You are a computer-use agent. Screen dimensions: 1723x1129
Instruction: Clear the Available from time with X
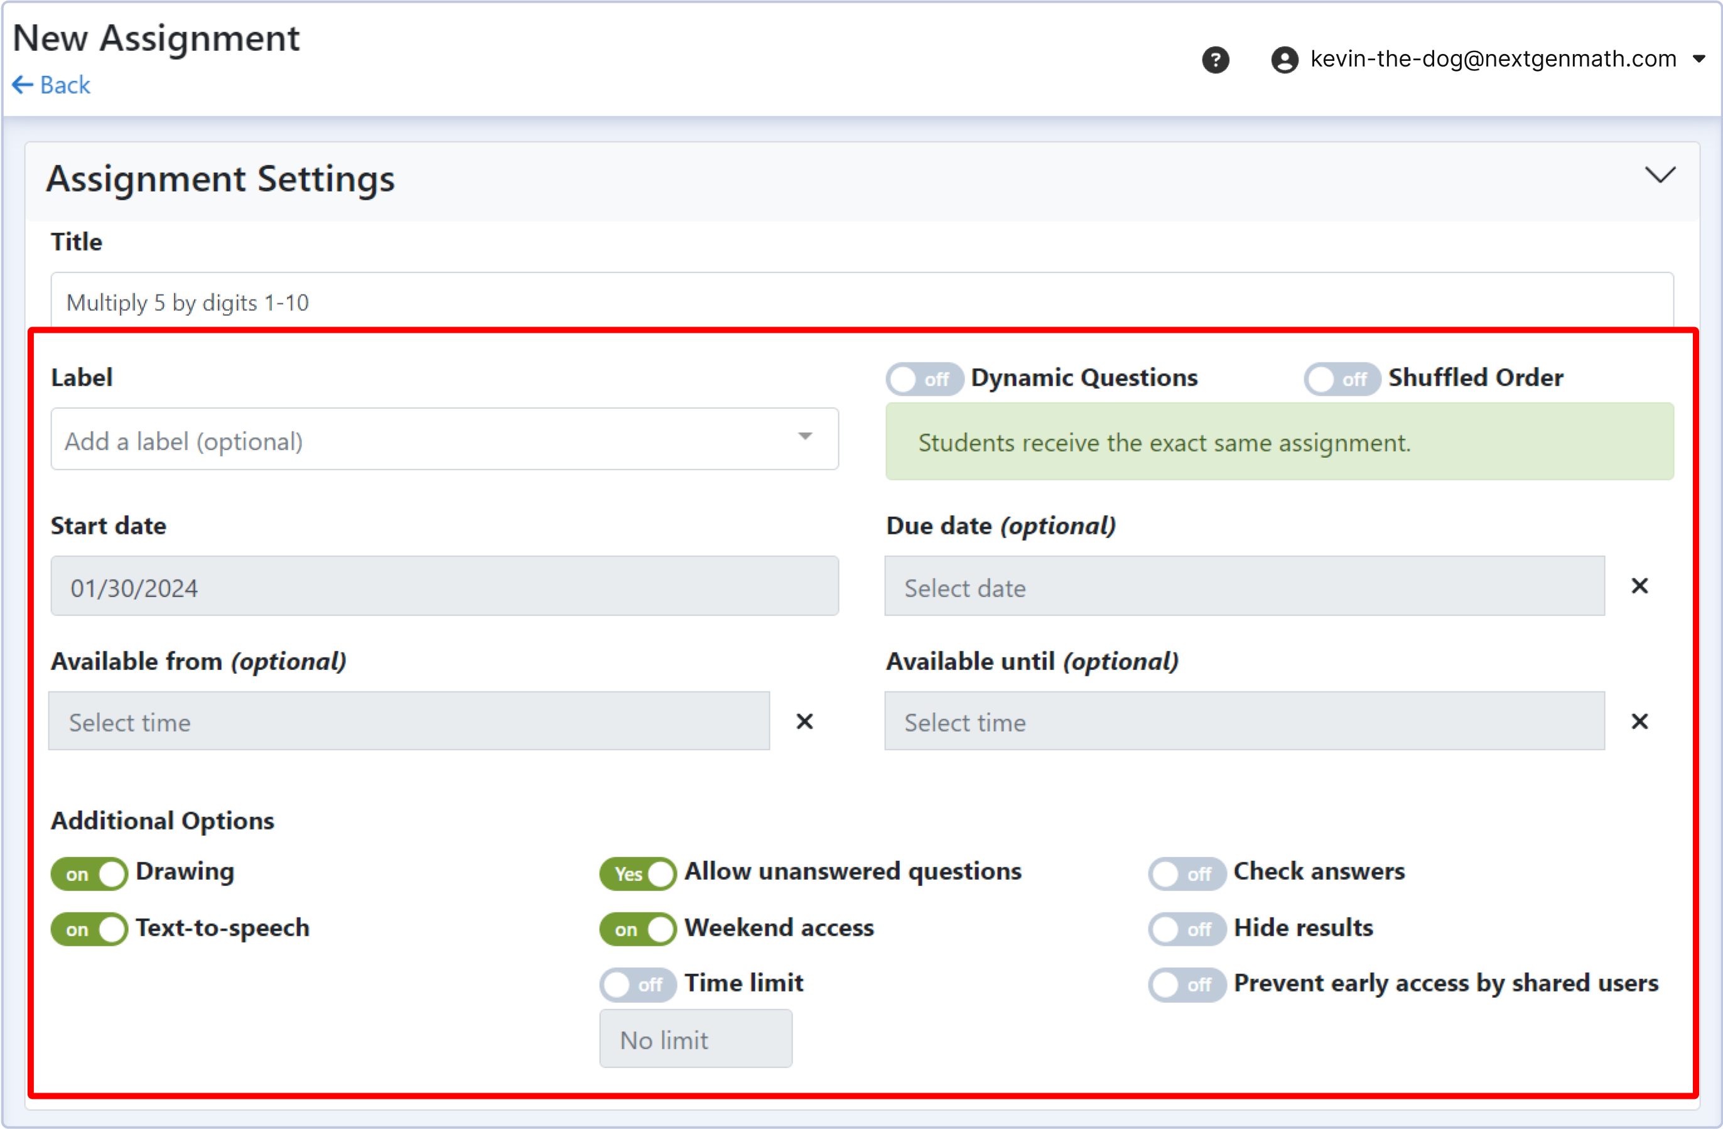point(804,721)
